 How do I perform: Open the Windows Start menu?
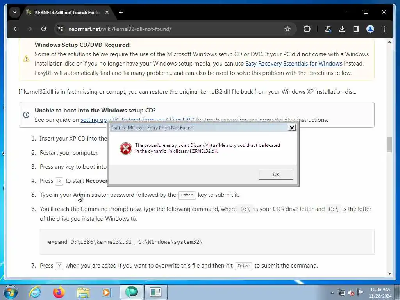tap(11, 292)
